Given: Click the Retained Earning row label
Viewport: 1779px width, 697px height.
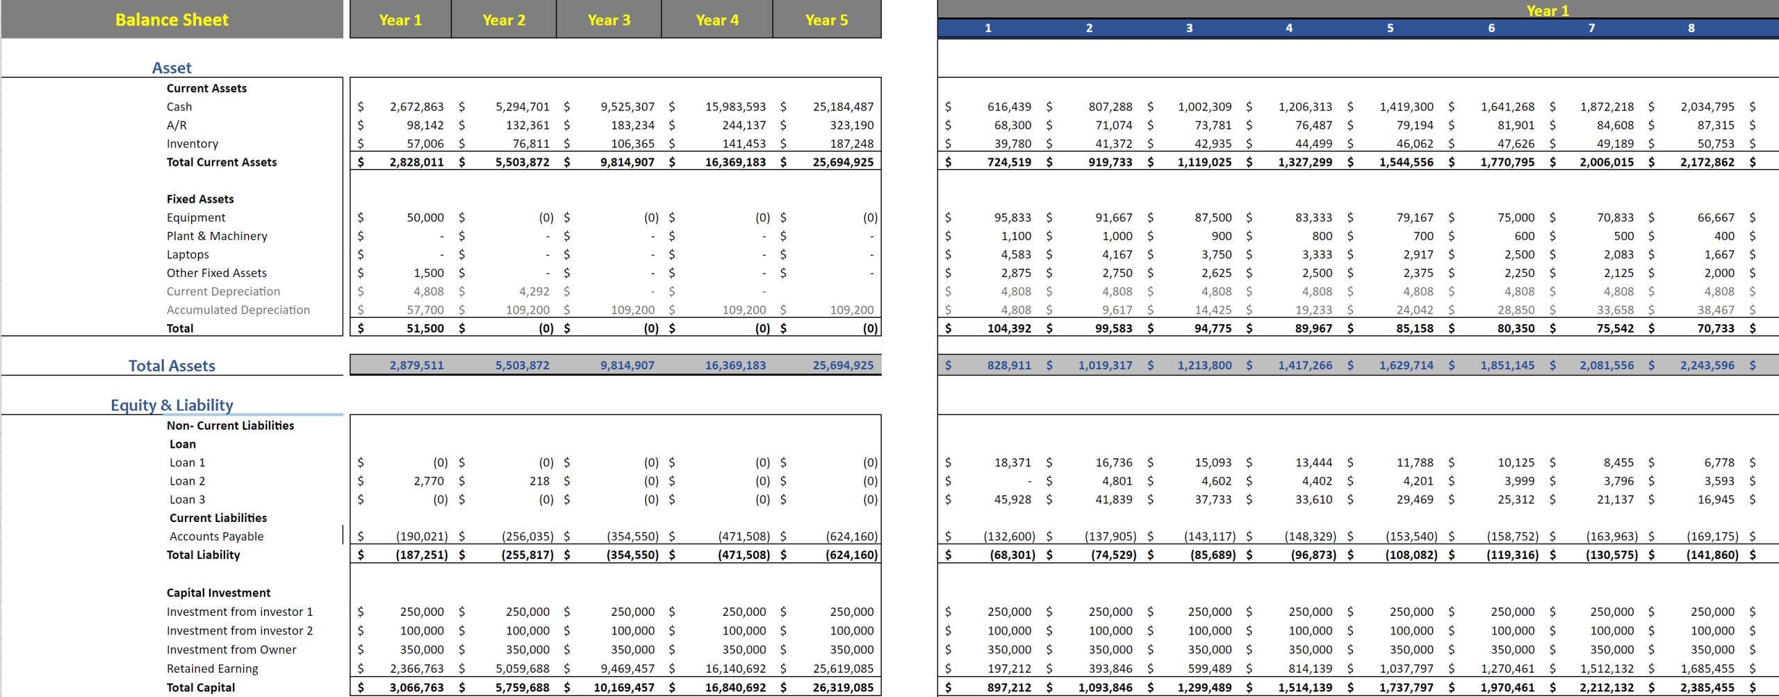Looking at the screenshot, I should (x=212, y=668).
